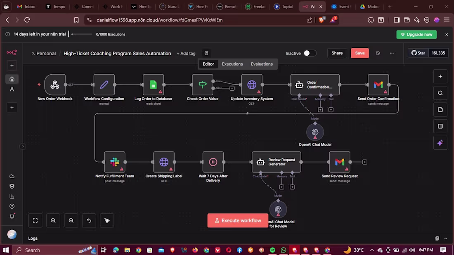This screenshot has height=255, width=454.
Task: Click the Upgrade now button
Action: click(x=416, y=34)
